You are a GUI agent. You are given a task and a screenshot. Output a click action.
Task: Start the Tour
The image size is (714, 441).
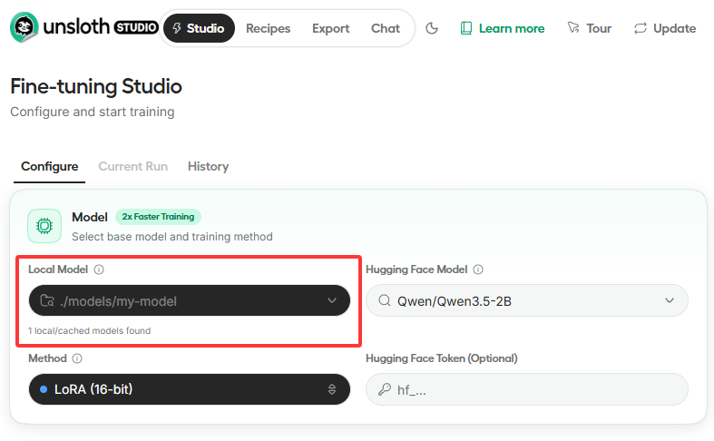pyautogui.click(x=589, y=28)
